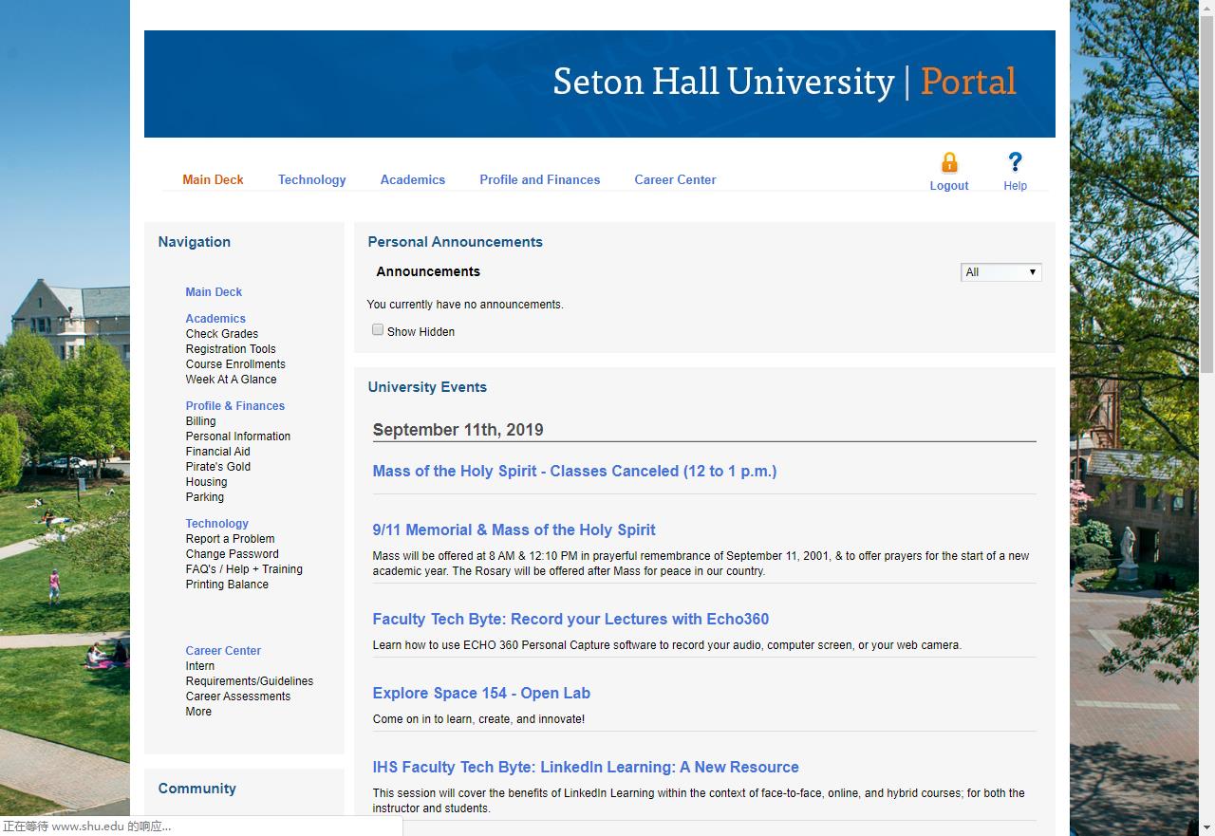Tick the Show Hidden checkbox
The width and height of the screenshot is (1215, 836).
[378, 330]
